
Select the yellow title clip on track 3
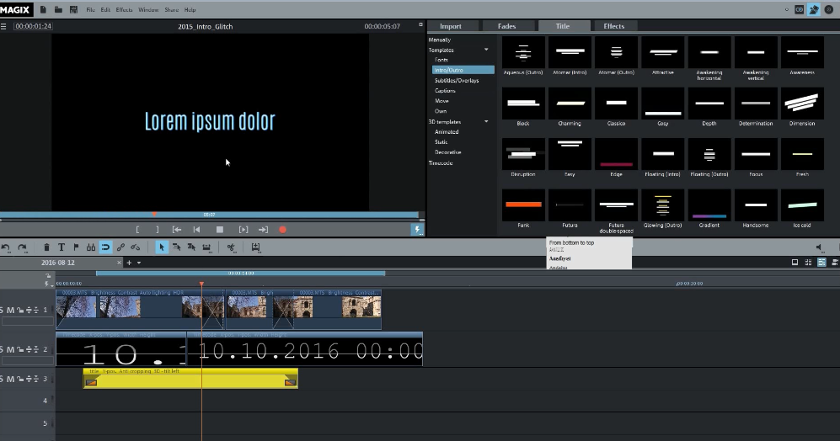point(190,380)
